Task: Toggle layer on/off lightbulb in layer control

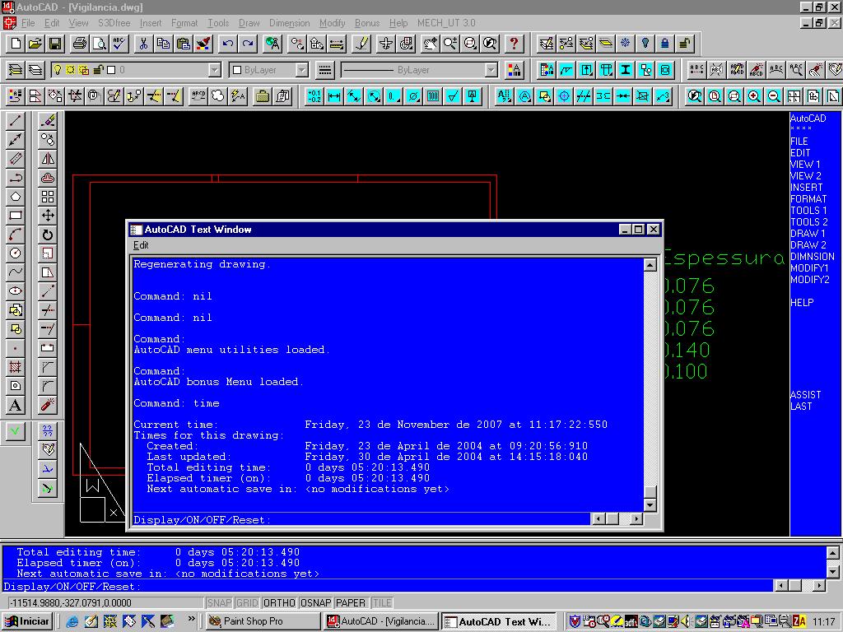Action: click(x=57, y=70)
